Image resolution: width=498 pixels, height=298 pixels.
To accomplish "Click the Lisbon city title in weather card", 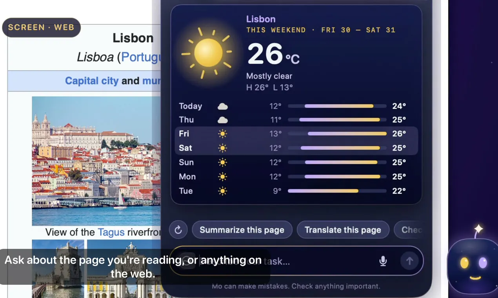I will point(261,19).
